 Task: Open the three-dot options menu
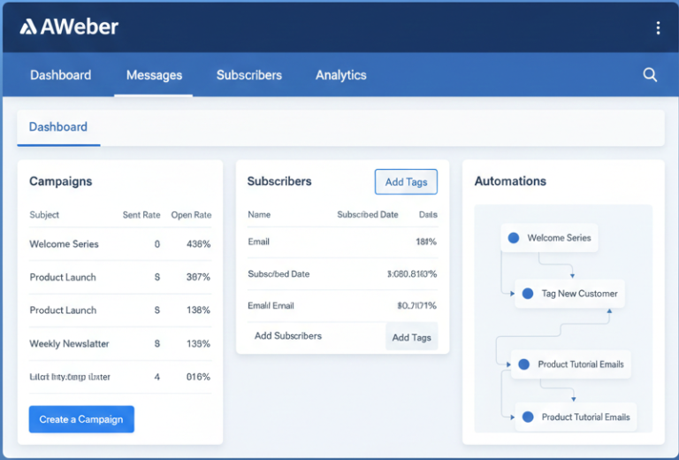pyautogui.click(x=658, y=28)
